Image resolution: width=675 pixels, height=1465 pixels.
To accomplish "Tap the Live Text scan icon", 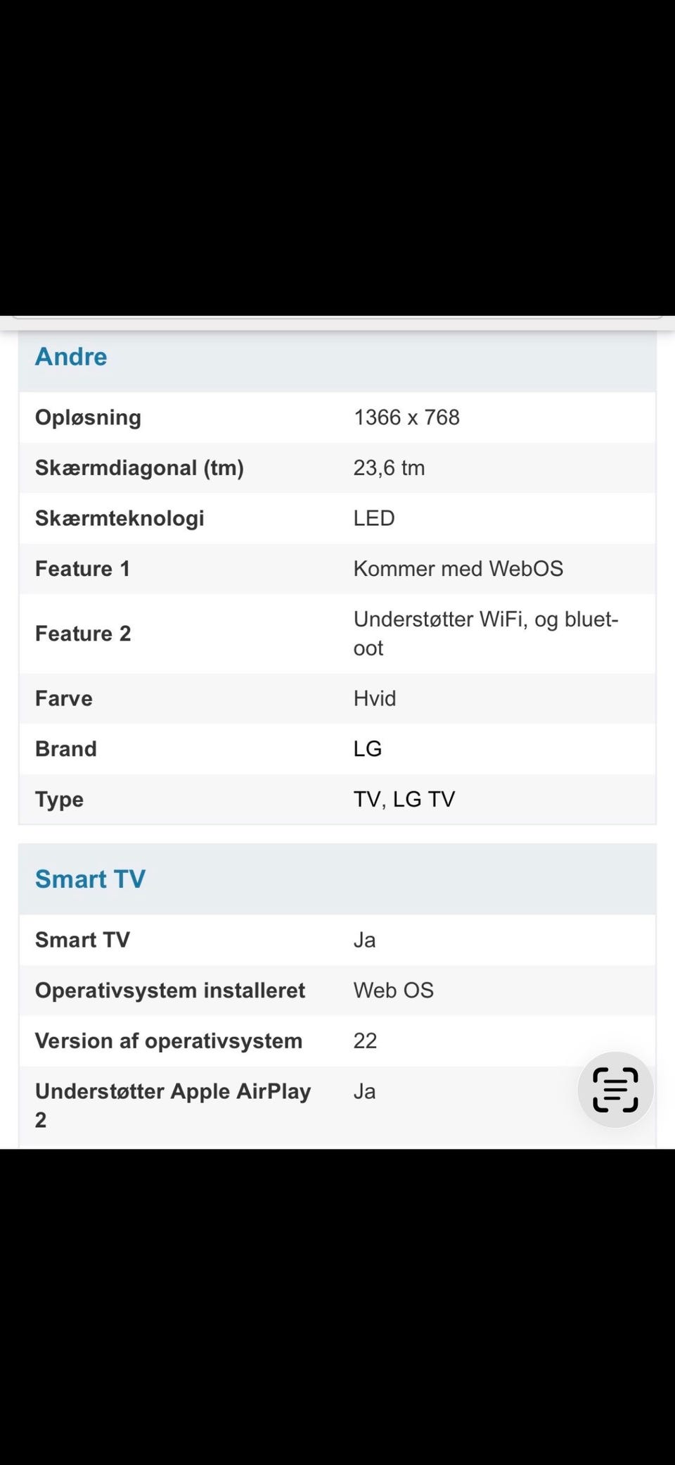I will (615, 1090).
